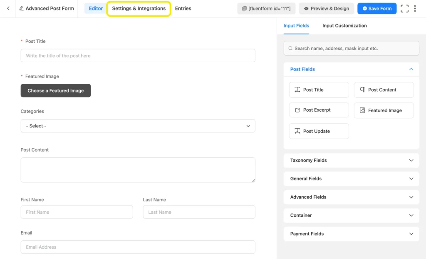
Task: Click the back arrow beside the form name
Action: click(x=7, y=8)
